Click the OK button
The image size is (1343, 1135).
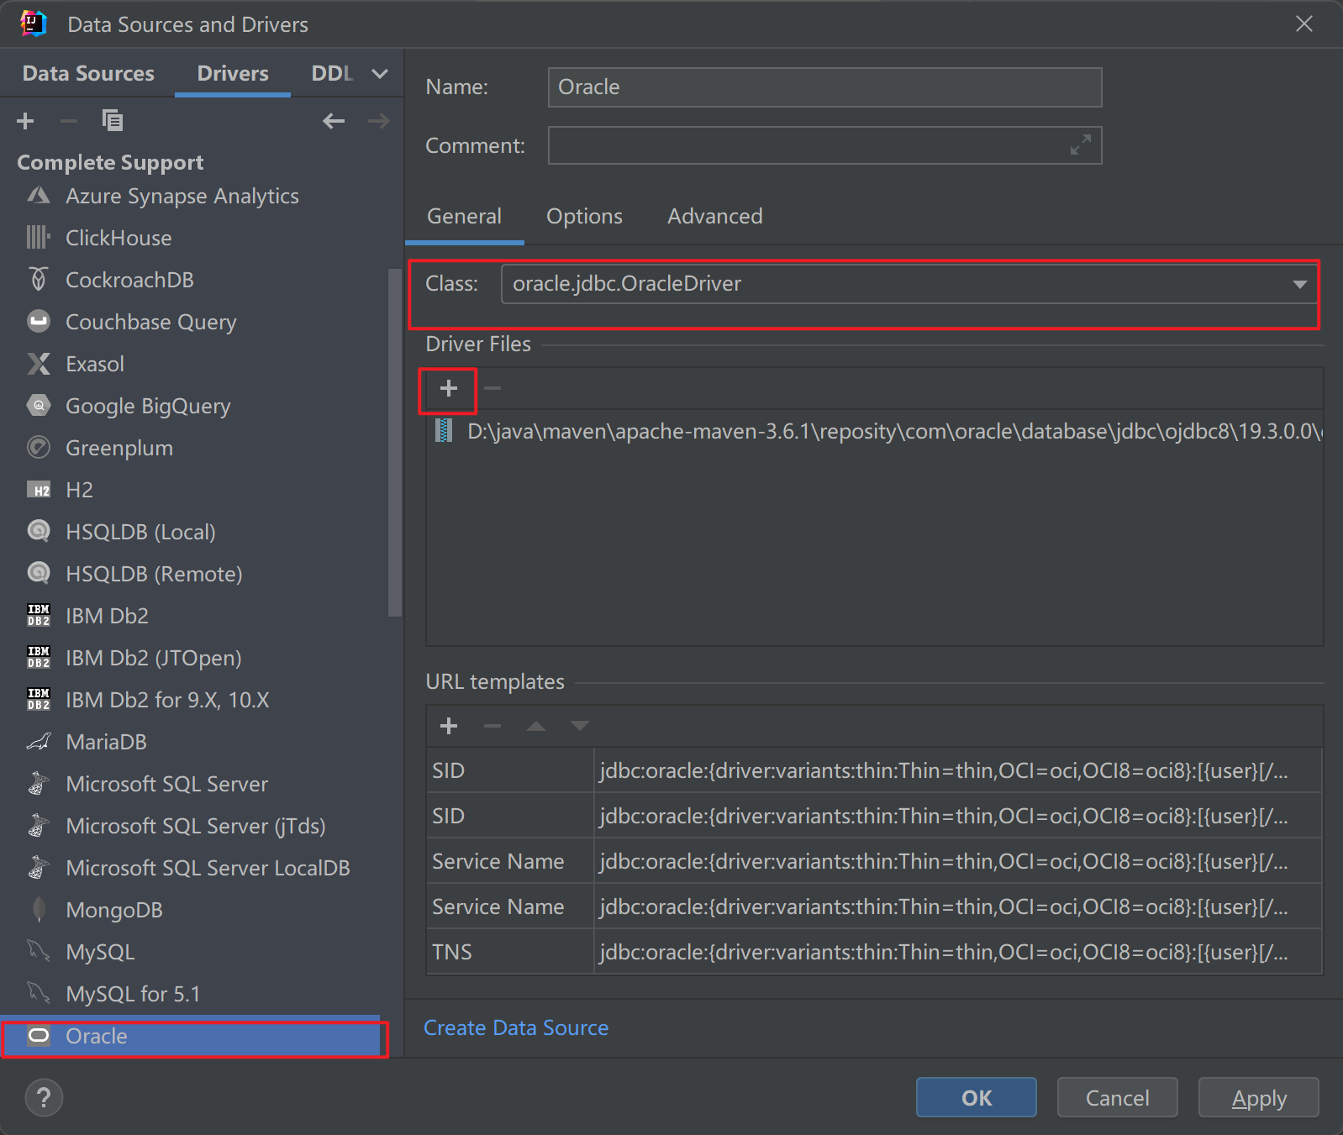[976, 1097]
